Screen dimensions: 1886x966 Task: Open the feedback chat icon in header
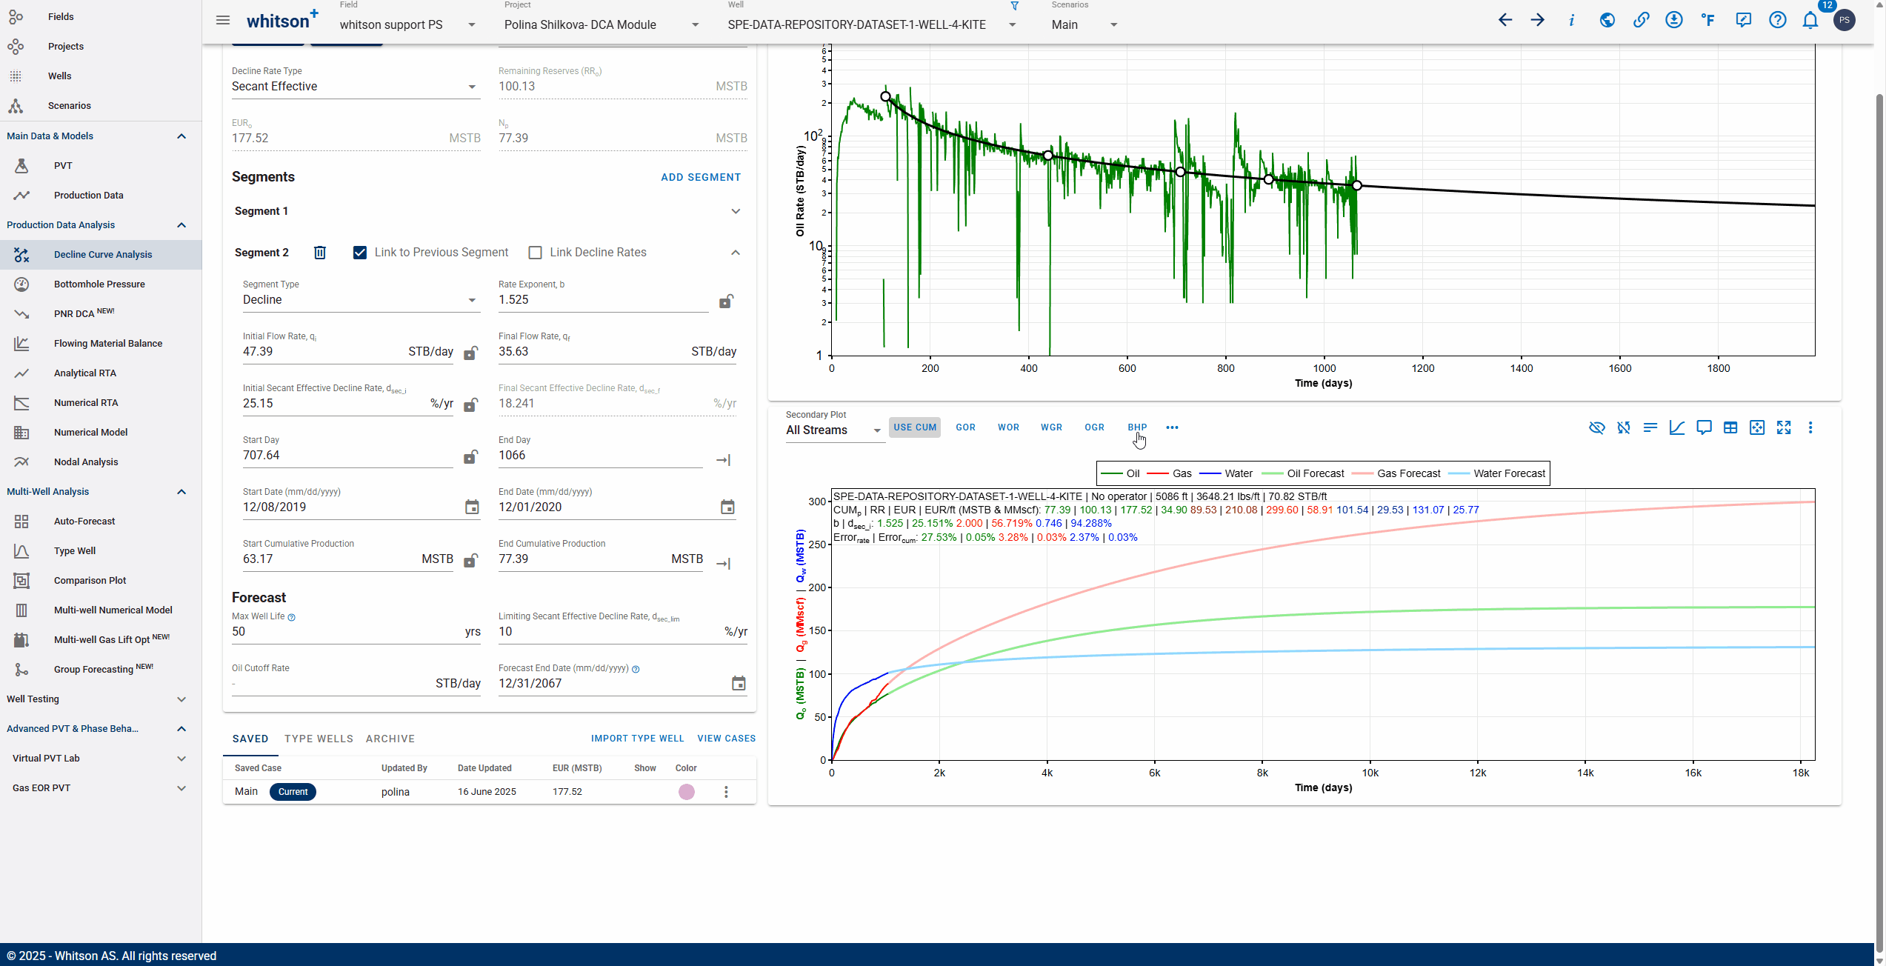click(1743, 20)
